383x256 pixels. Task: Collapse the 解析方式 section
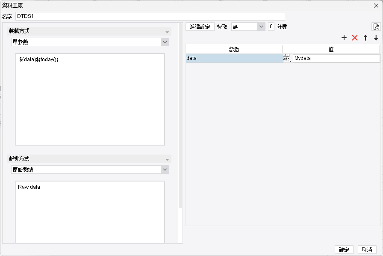(x=167, y=160)
